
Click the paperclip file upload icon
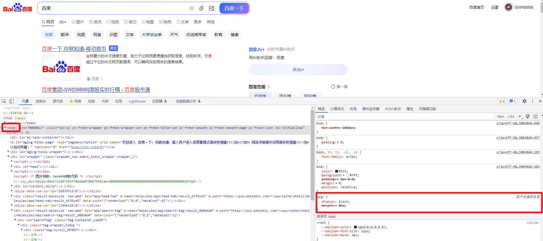(x=201, y=8)
